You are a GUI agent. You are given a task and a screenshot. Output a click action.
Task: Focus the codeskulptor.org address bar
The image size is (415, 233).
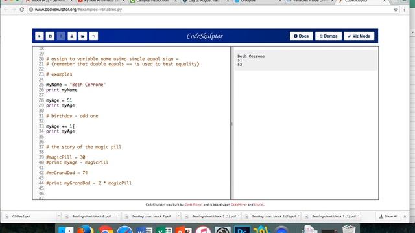(x=212, y=10)
